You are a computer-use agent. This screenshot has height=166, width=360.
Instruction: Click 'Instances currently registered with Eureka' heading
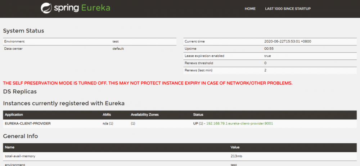point(64,104)
